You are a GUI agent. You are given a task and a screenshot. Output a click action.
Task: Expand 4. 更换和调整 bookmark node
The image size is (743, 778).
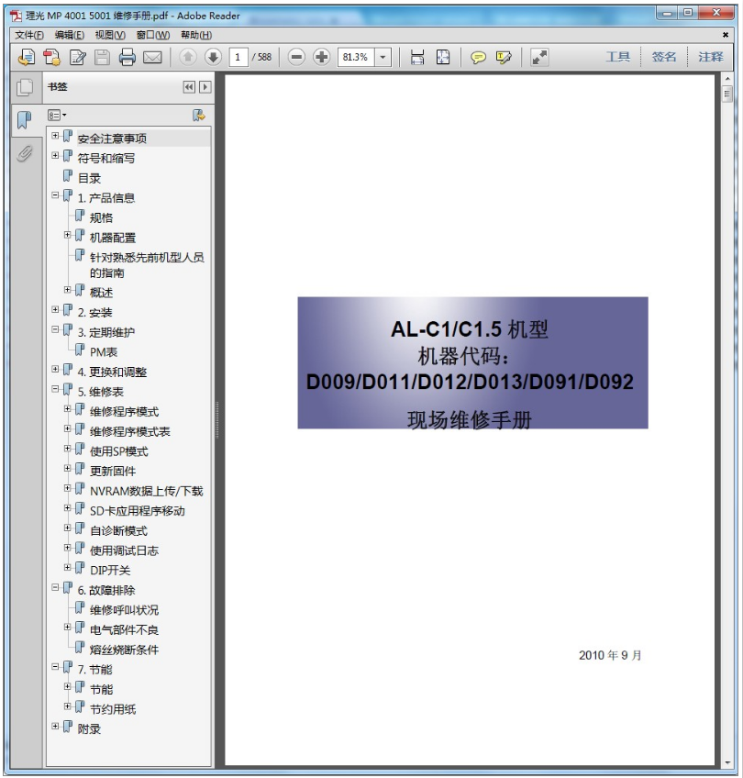tap(55, 369)
